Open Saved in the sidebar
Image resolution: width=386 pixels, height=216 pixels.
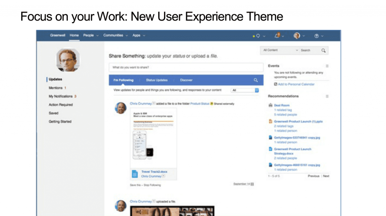tap(54, 113)
